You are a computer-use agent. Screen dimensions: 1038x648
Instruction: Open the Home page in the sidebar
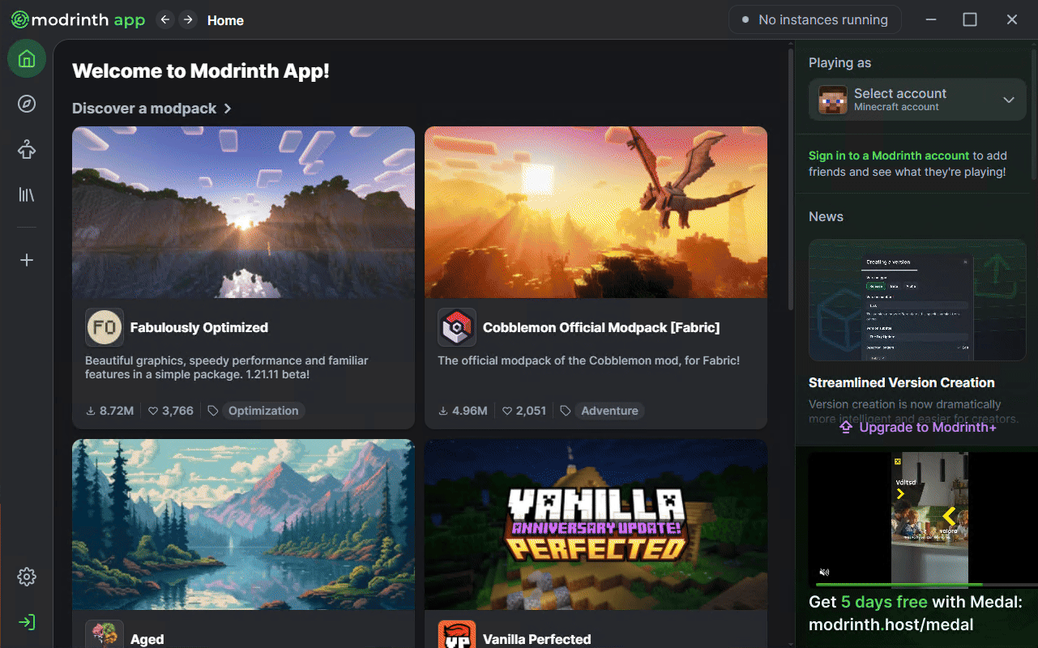26,58
